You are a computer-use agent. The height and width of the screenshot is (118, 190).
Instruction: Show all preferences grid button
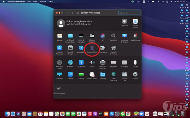[x=78, y=13]
